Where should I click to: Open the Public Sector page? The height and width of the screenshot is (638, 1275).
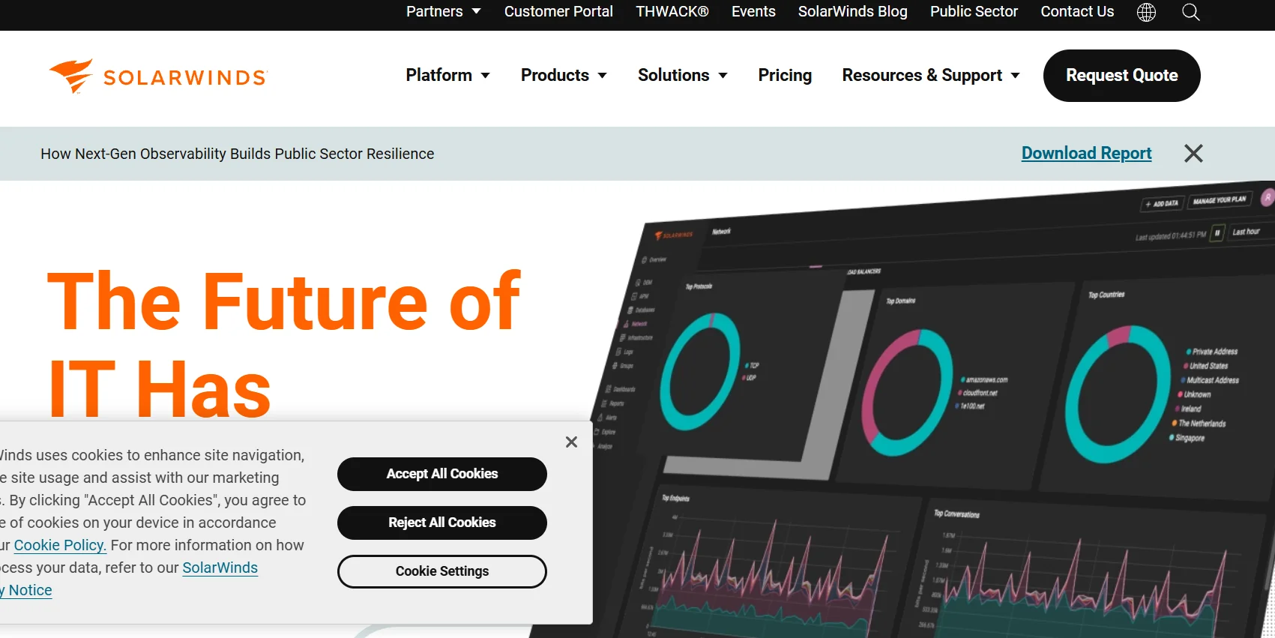click(974, 11)
